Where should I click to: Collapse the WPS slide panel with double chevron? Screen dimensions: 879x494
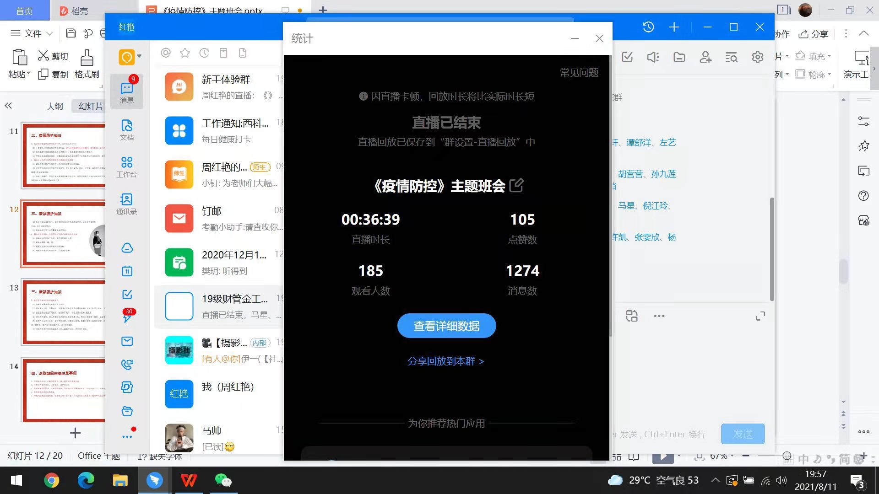click(8, 106)
